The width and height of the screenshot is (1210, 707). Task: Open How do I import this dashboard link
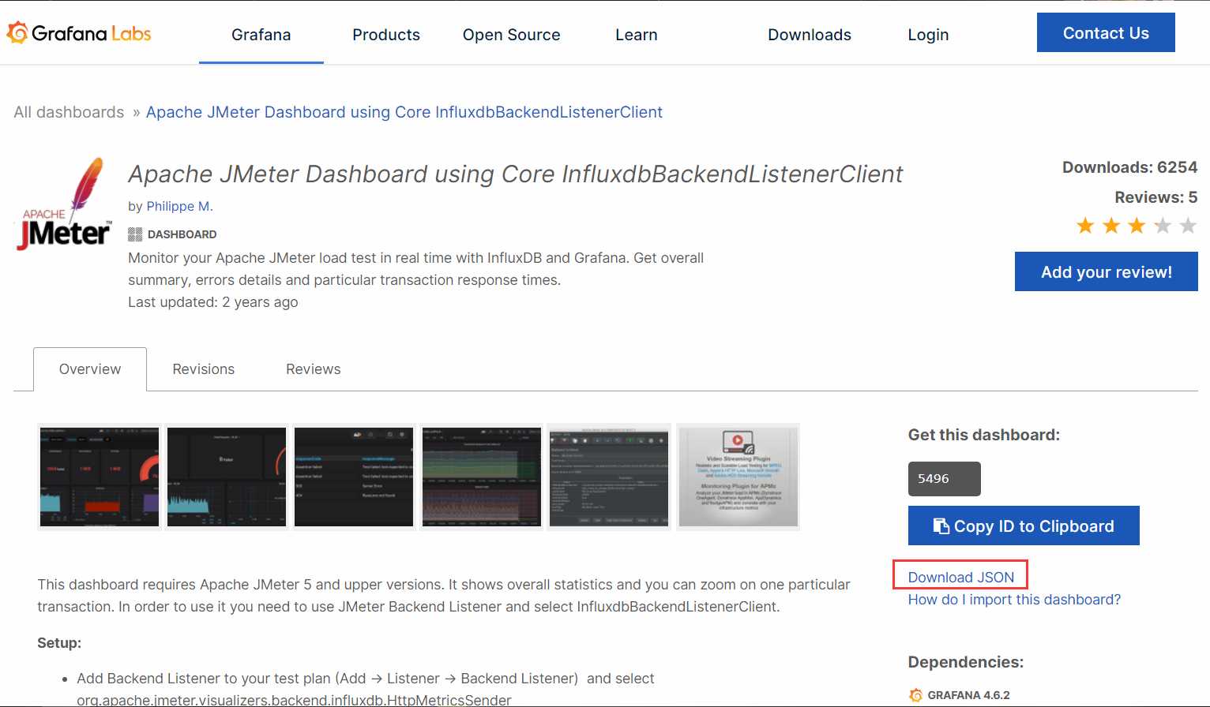tap(1014, 600)
